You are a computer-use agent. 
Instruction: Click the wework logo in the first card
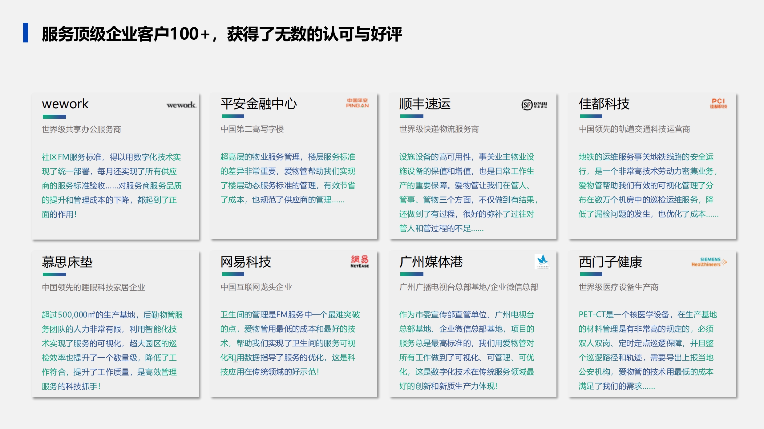pyautogui.click(x=181, y=105)
